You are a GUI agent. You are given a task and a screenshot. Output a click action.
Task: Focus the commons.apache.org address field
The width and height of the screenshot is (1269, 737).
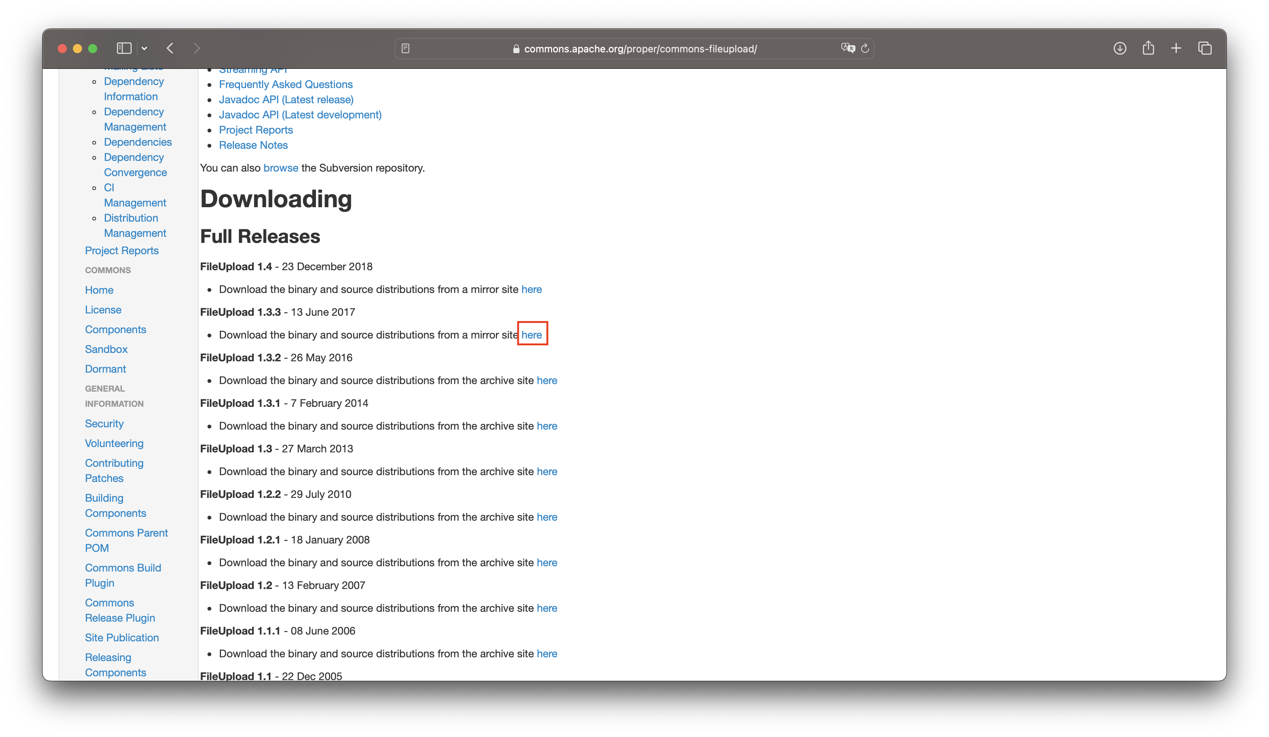pos(634,48)
